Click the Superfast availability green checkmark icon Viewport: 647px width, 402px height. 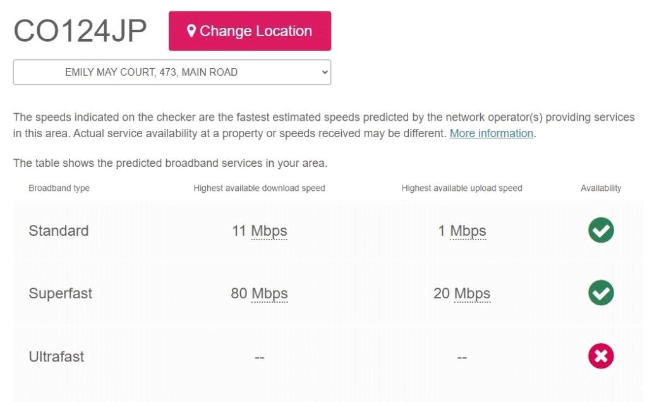tap(601, 293)
